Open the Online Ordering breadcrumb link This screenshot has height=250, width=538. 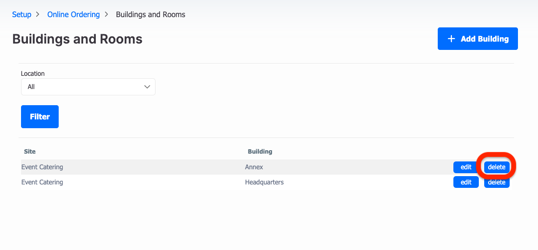(x=73, y=14)
